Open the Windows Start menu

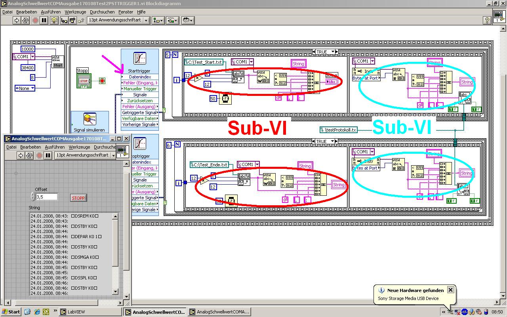point(11,312)
